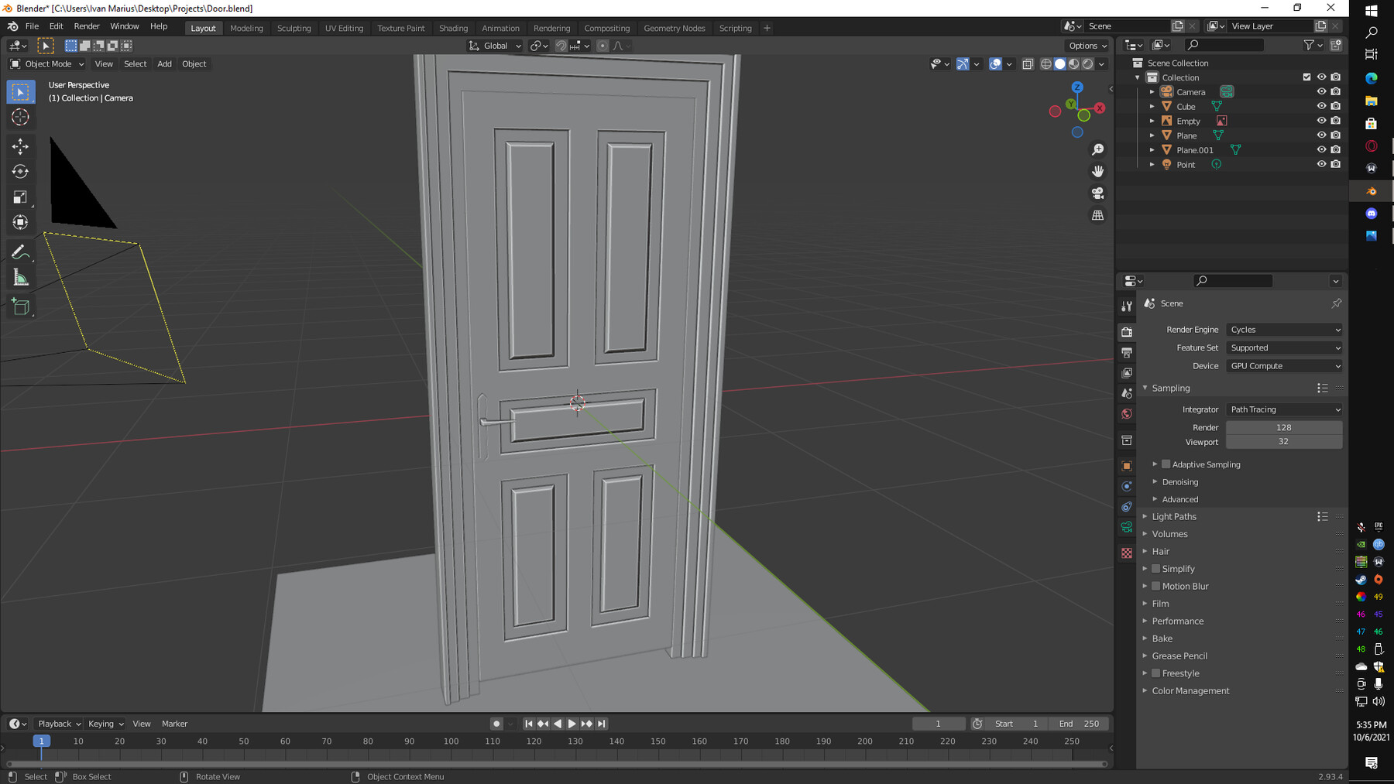Toggle the Cube's viewport visibility eye

[x=1321, y=106]
